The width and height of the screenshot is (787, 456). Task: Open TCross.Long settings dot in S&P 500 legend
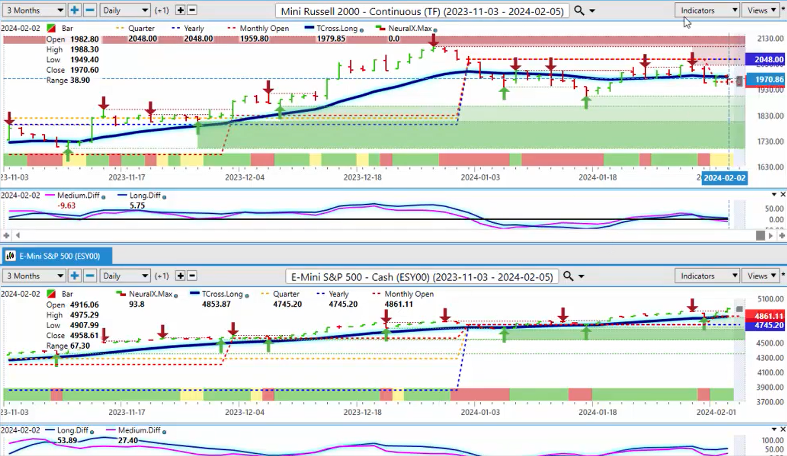246,295
